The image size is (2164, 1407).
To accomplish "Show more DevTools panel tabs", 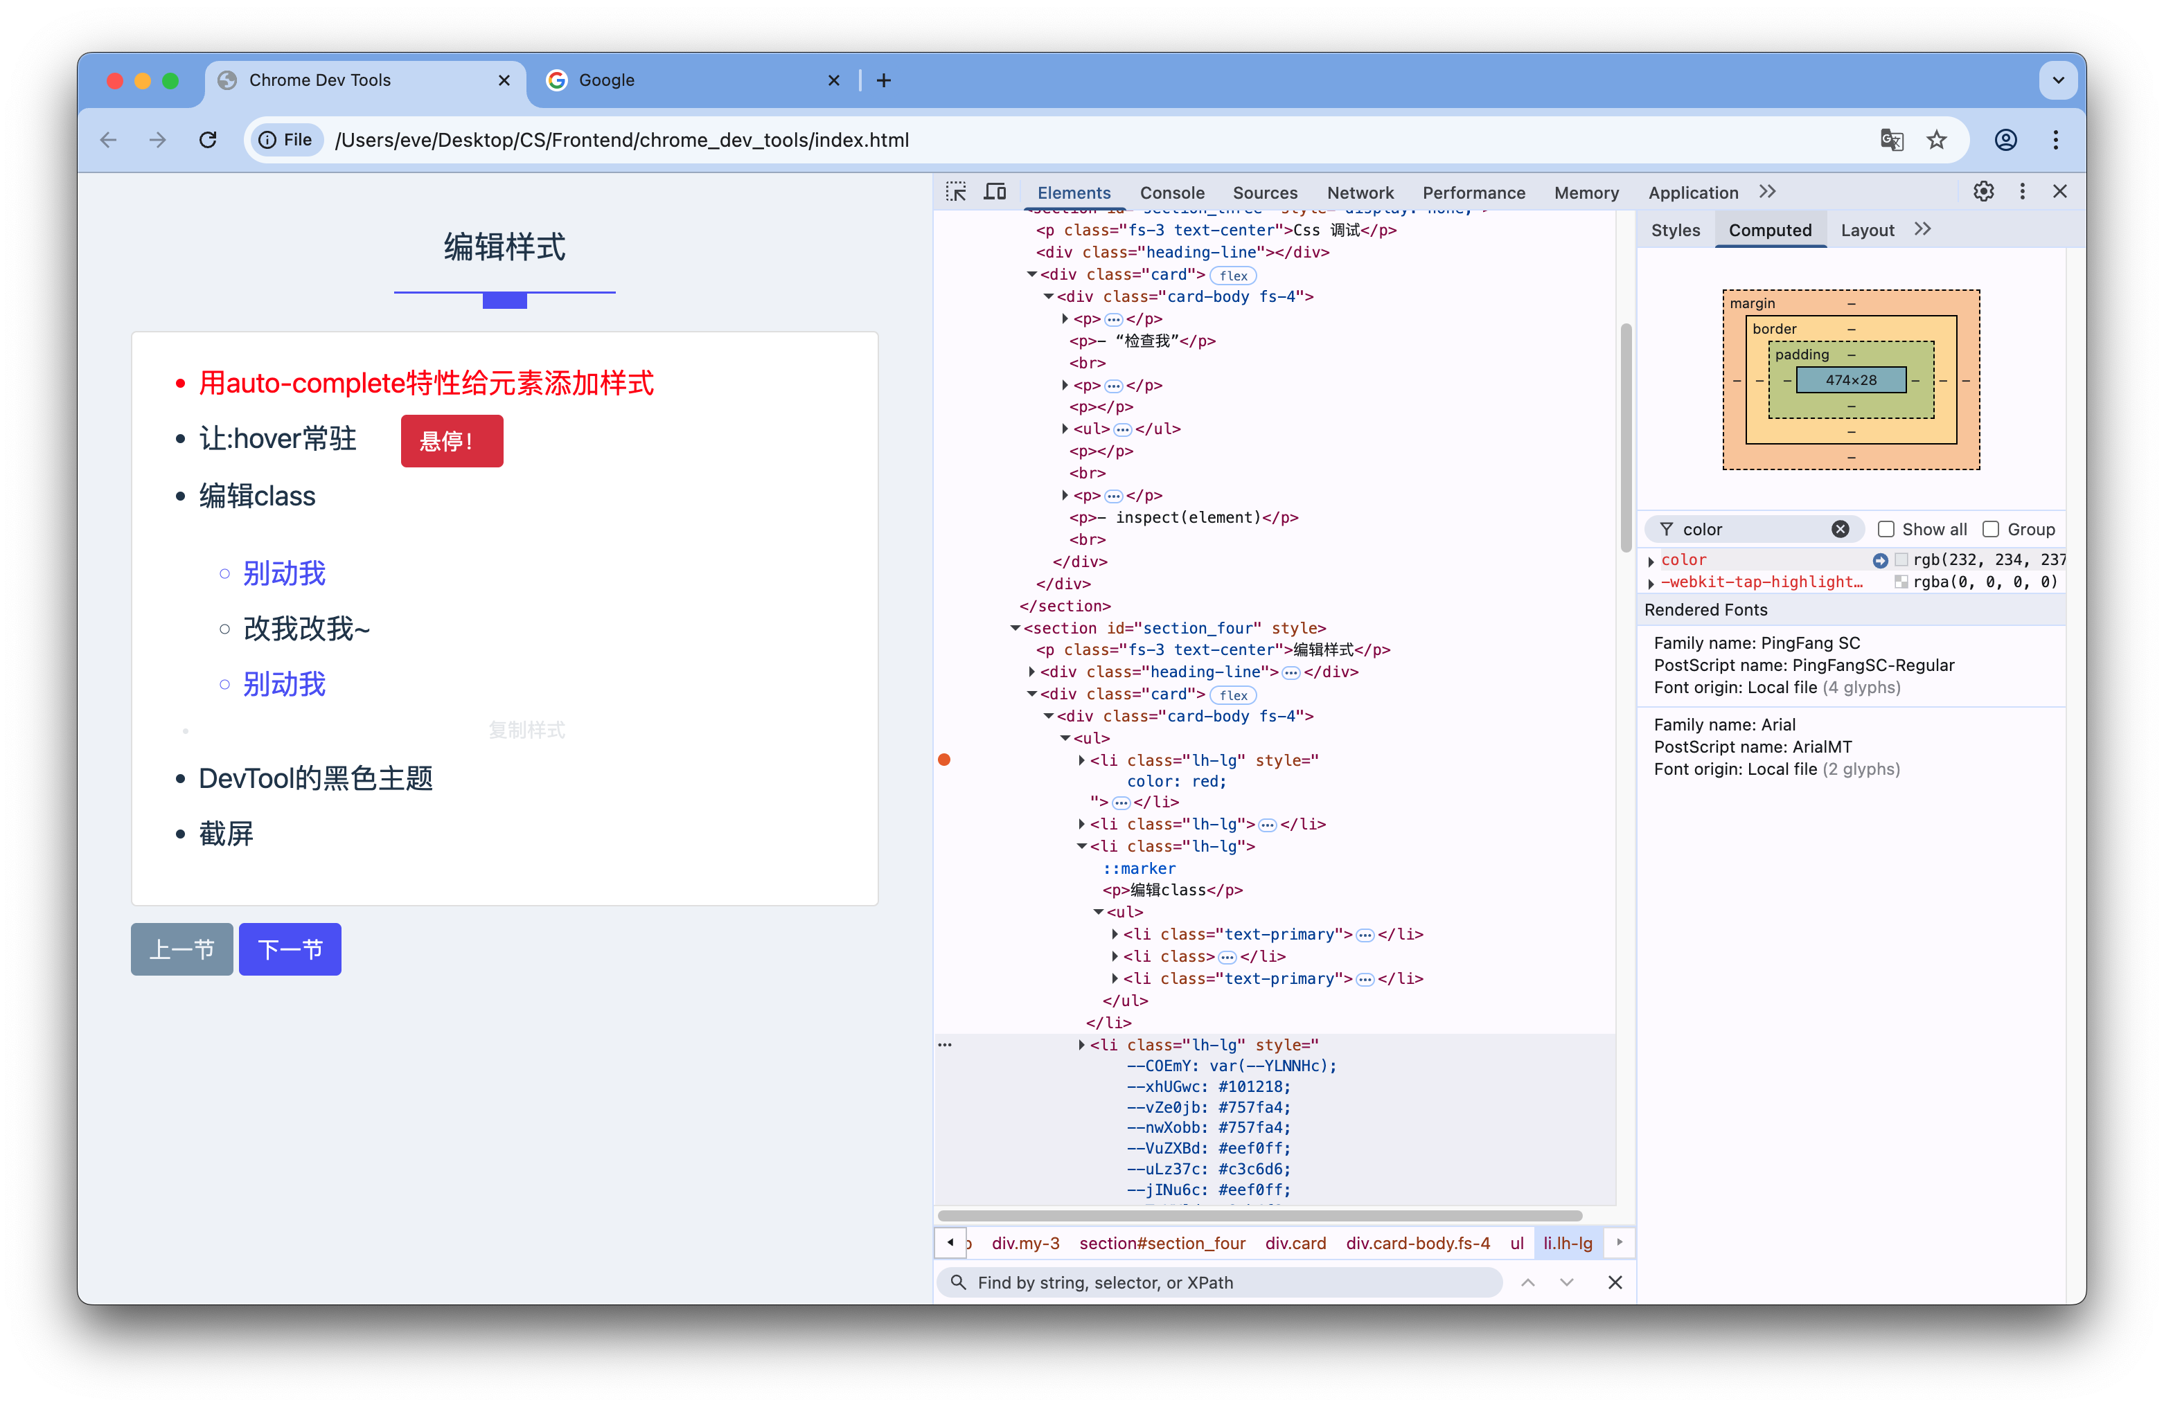I will point(1766,192).
